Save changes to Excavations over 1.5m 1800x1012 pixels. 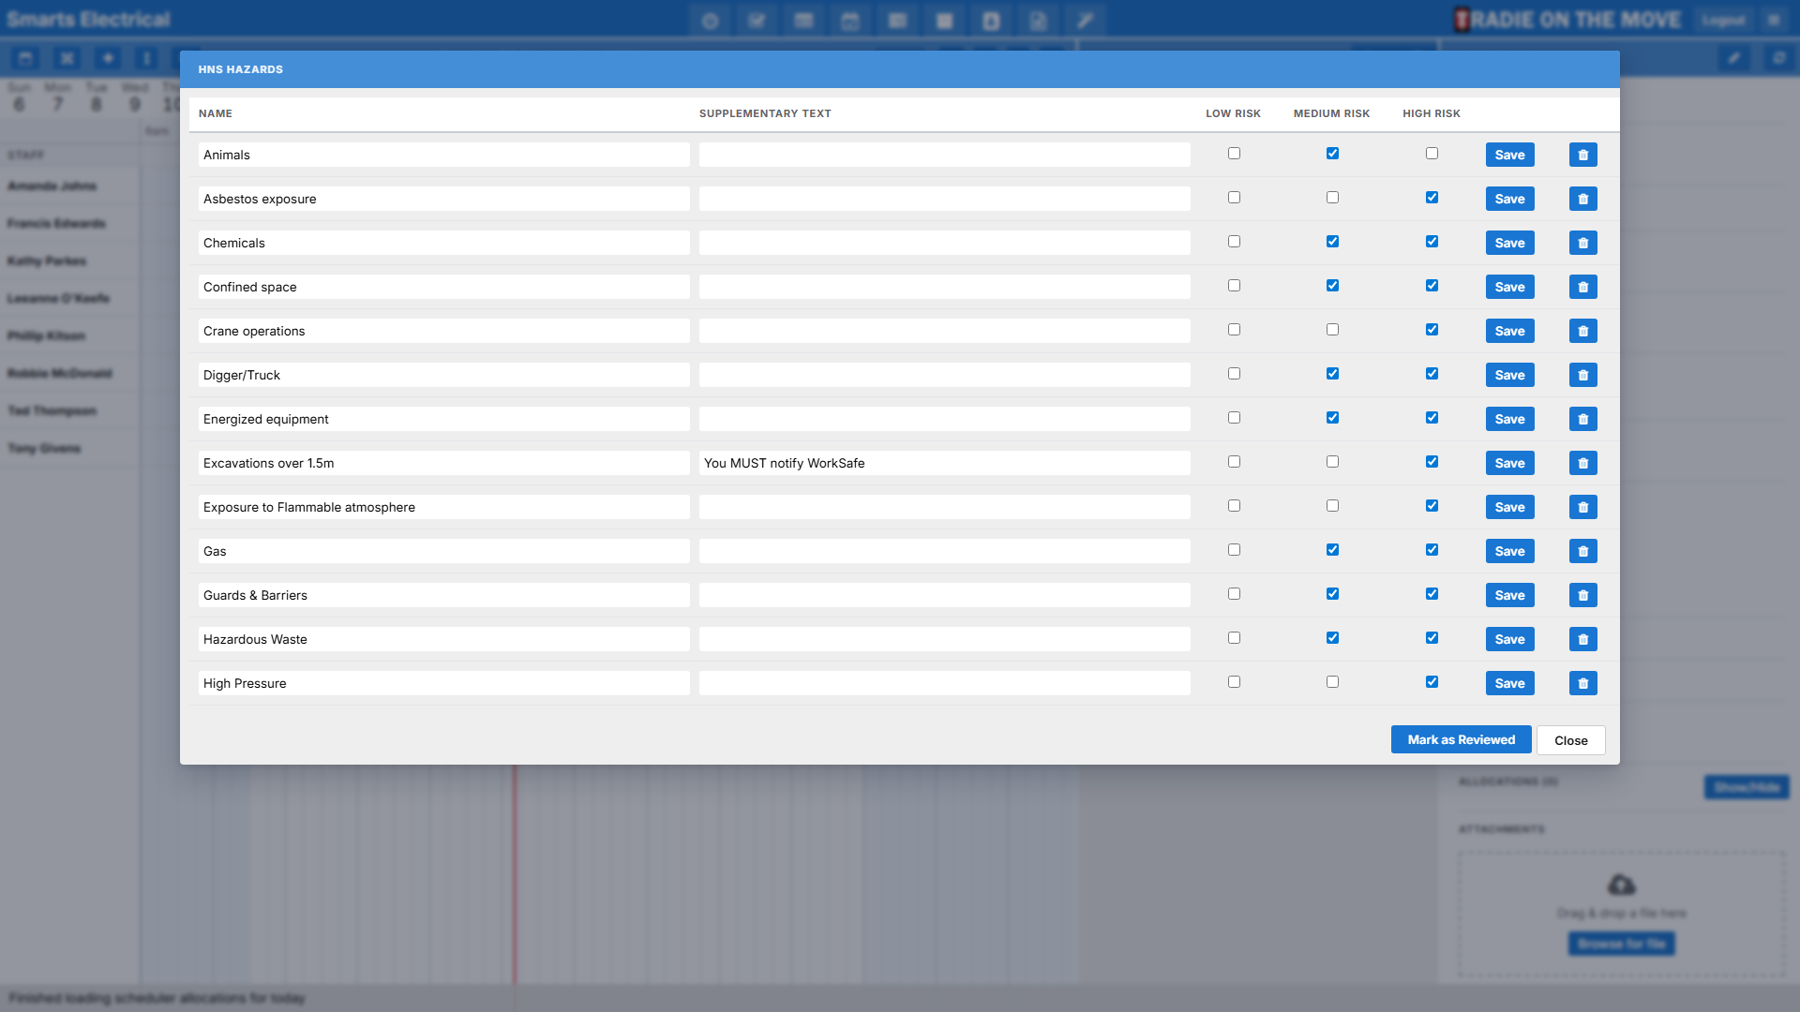pyautogui.click(x=1509, y=463)
